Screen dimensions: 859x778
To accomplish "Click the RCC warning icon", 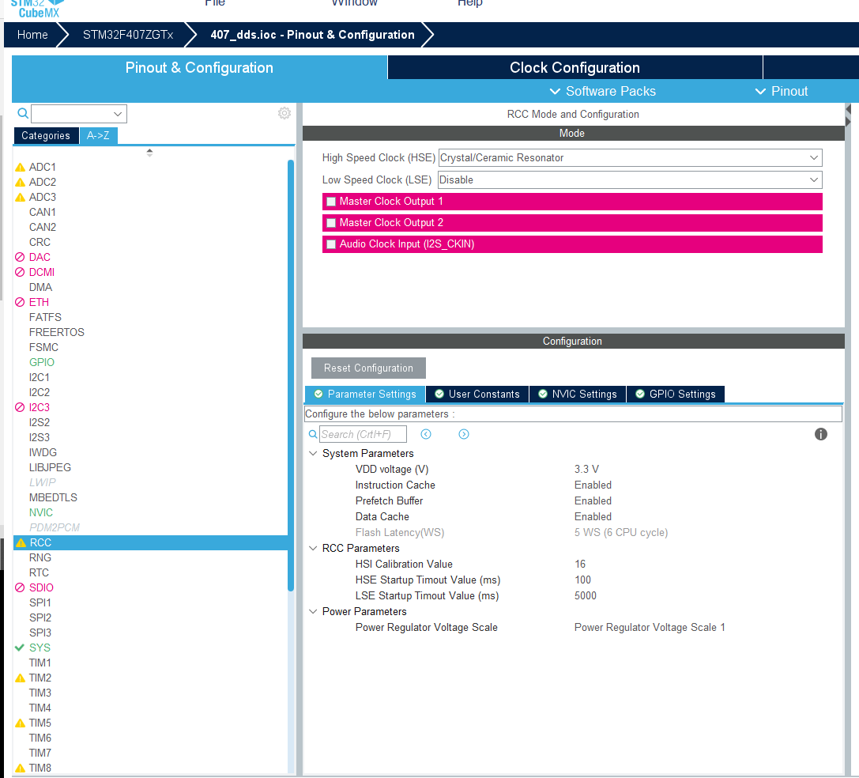I will [21, 543].
